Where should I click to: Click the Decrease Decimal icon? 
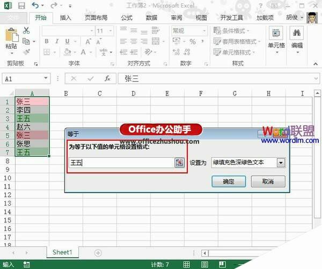coord(187,52)
